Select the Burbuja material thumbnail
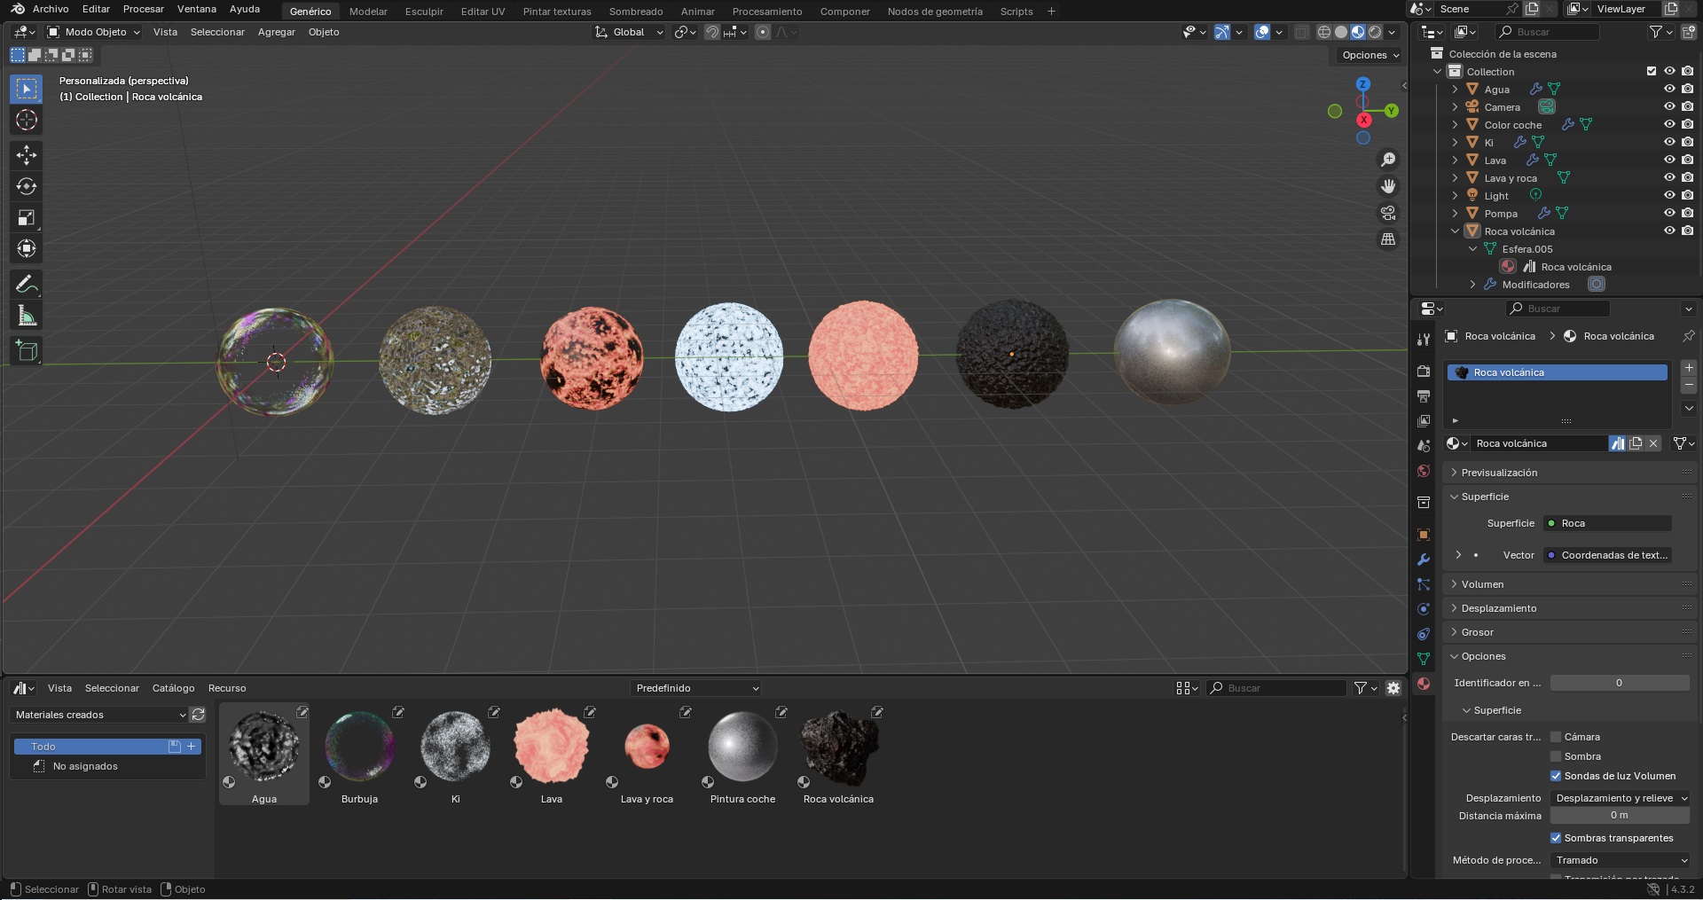Screen dimensions: 1703x900 click(360, 754)
